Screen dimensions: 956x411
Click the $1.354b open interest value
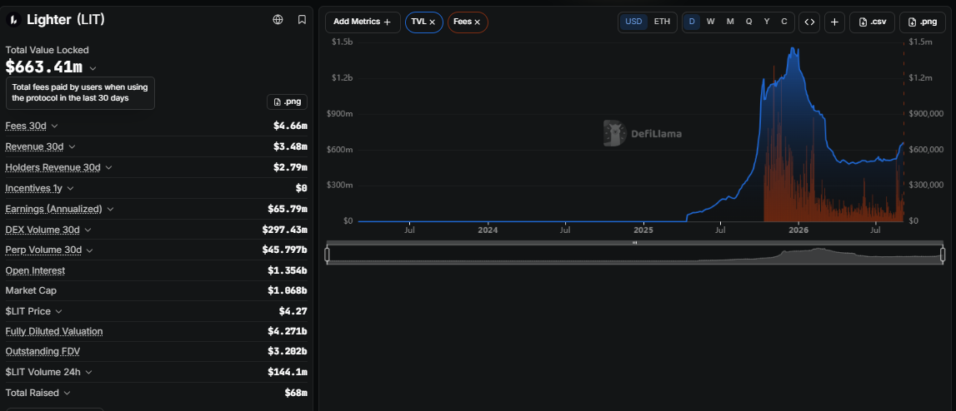(x=288, y=270)
